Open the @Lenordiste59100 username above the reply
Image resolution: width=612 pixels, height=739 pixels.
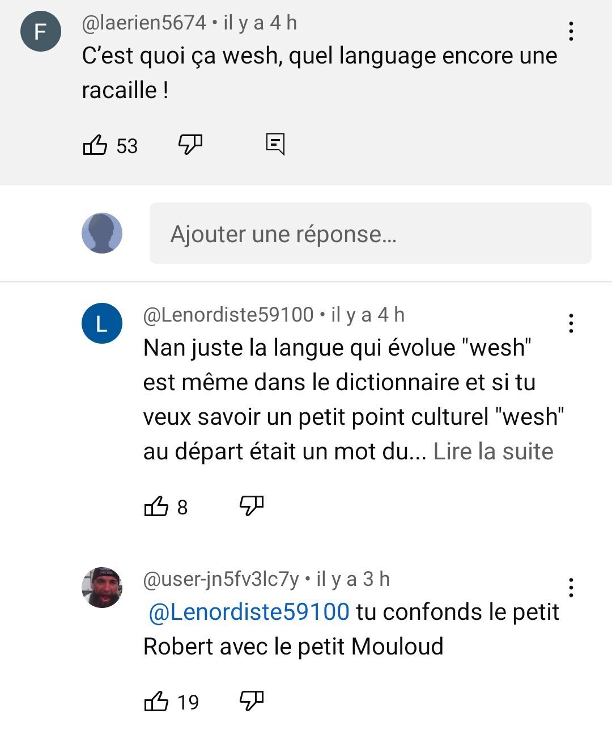pyautogui.click(x=228, y=315)
